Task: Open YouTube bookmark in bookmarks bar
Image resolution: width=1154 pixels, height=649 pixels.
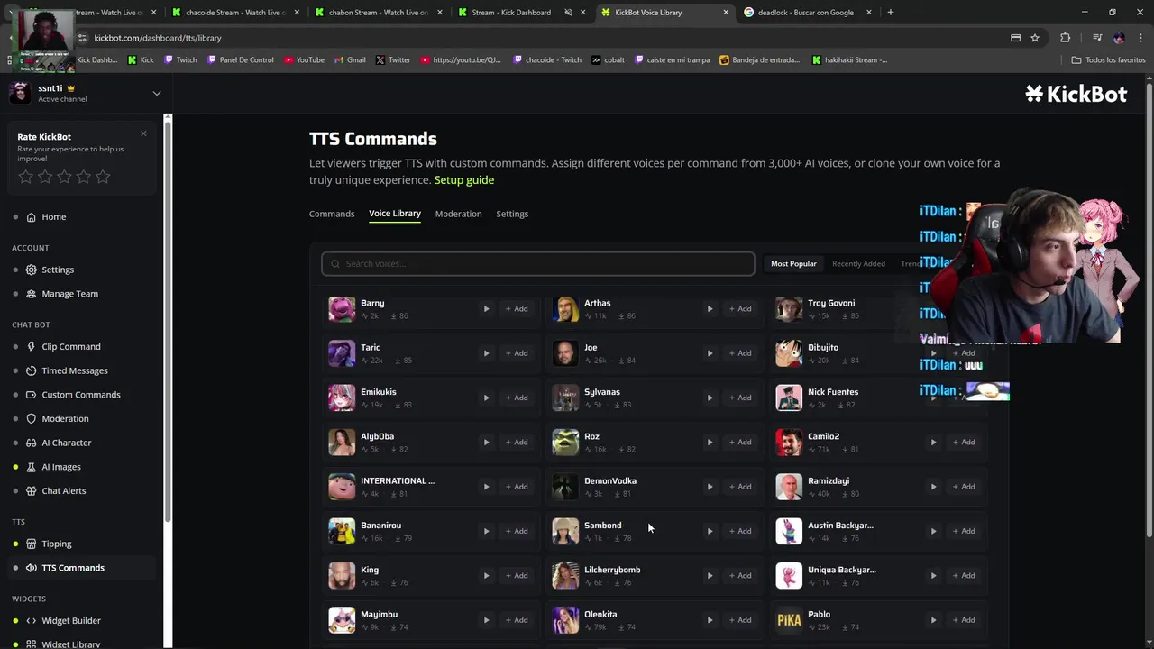Action: 304,60
